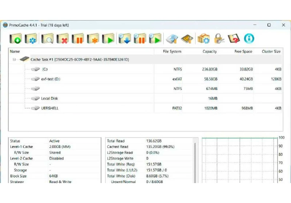Viewport: 291px width, 203px height.
Task: Click the unnamed NTFS volume drive icon
Action: (x=35, y=88)
